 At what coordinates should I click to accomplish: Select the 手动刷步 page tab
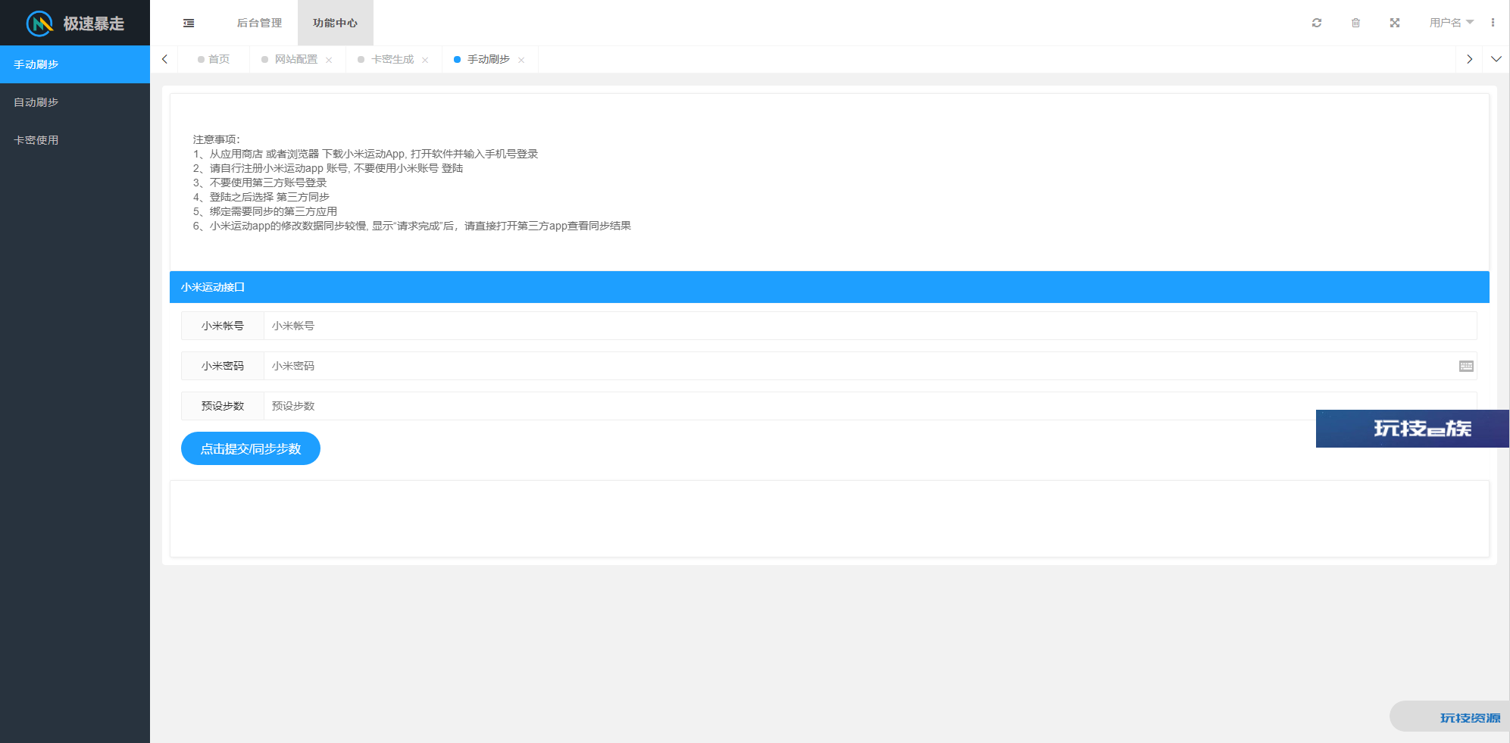pos(489,59)
